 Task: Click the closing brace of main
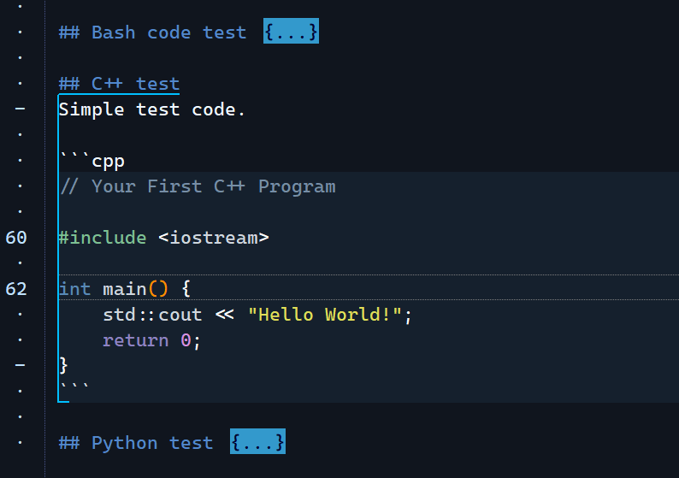[63, 366]
